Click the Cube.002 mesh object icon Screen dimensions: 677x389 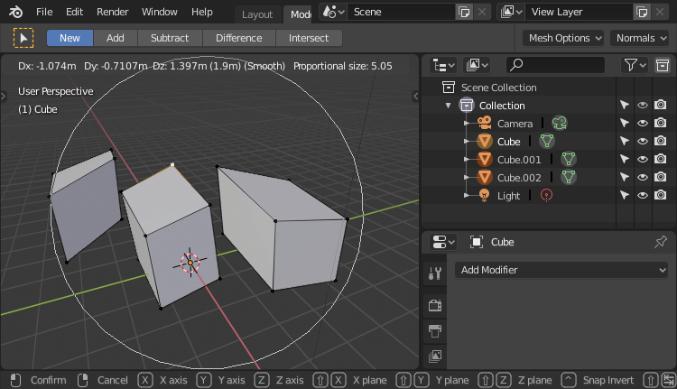tap(485, 178)
